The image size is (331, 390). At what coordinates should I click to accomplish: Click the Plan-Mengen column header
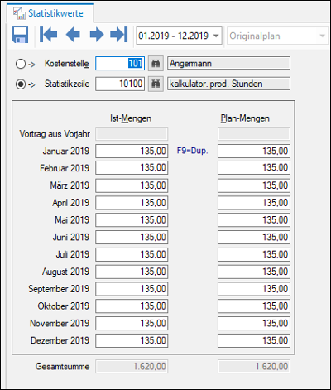click(245, 118)
